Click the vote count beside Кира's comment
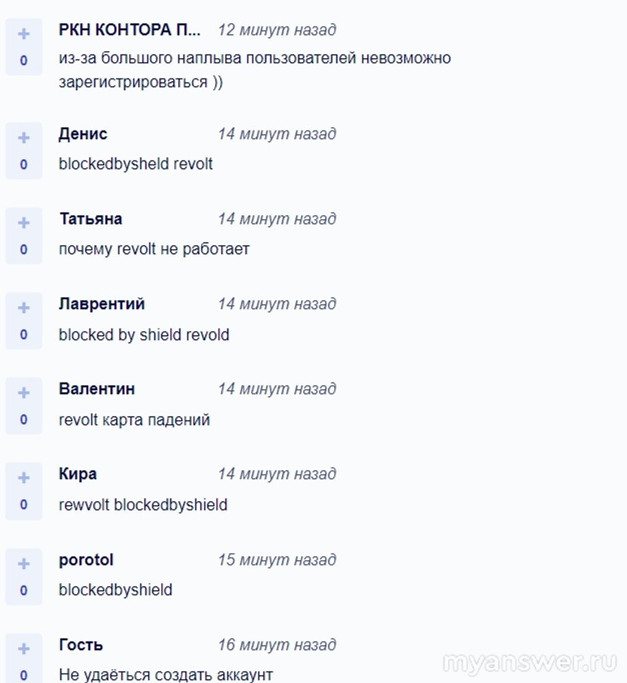Viewport: 627px width, 683px height. pos(24,505)
